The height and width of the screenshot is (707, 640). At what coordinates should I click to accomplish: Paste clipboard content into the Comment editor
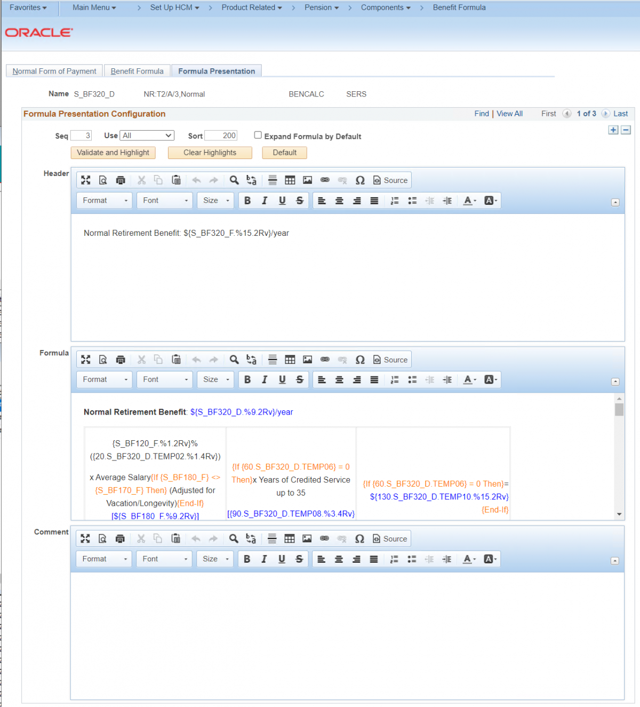click(176, 538)
